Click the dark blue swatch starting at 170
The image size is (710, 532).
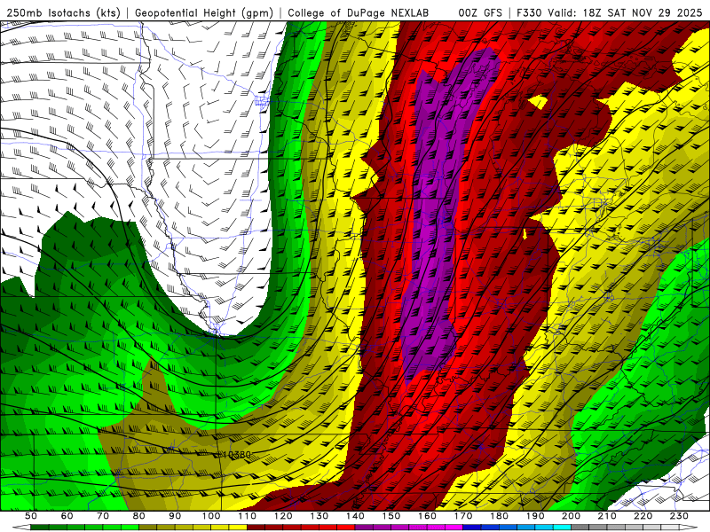click(x=472, y=528)
